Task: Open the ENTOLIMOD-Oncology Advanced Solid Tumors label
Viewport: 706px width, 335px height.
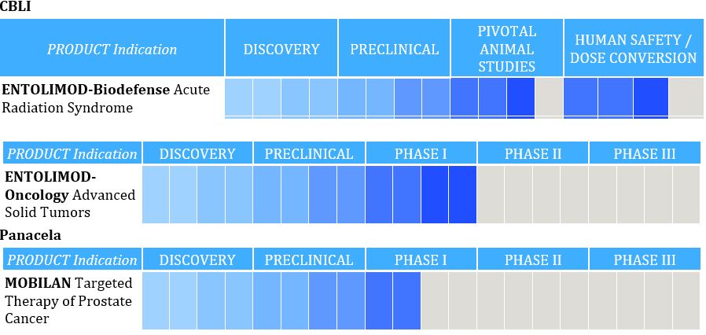Action: 70,194
